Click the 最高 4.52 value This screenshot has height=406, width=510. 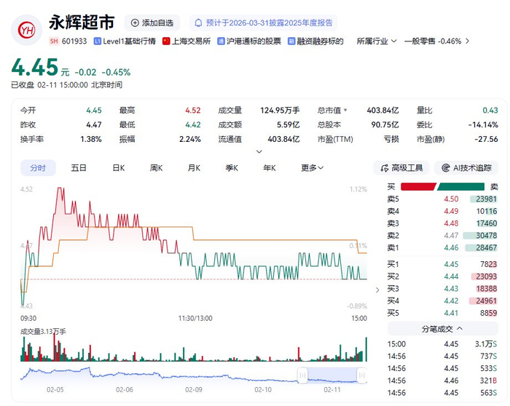pos(193,111)
